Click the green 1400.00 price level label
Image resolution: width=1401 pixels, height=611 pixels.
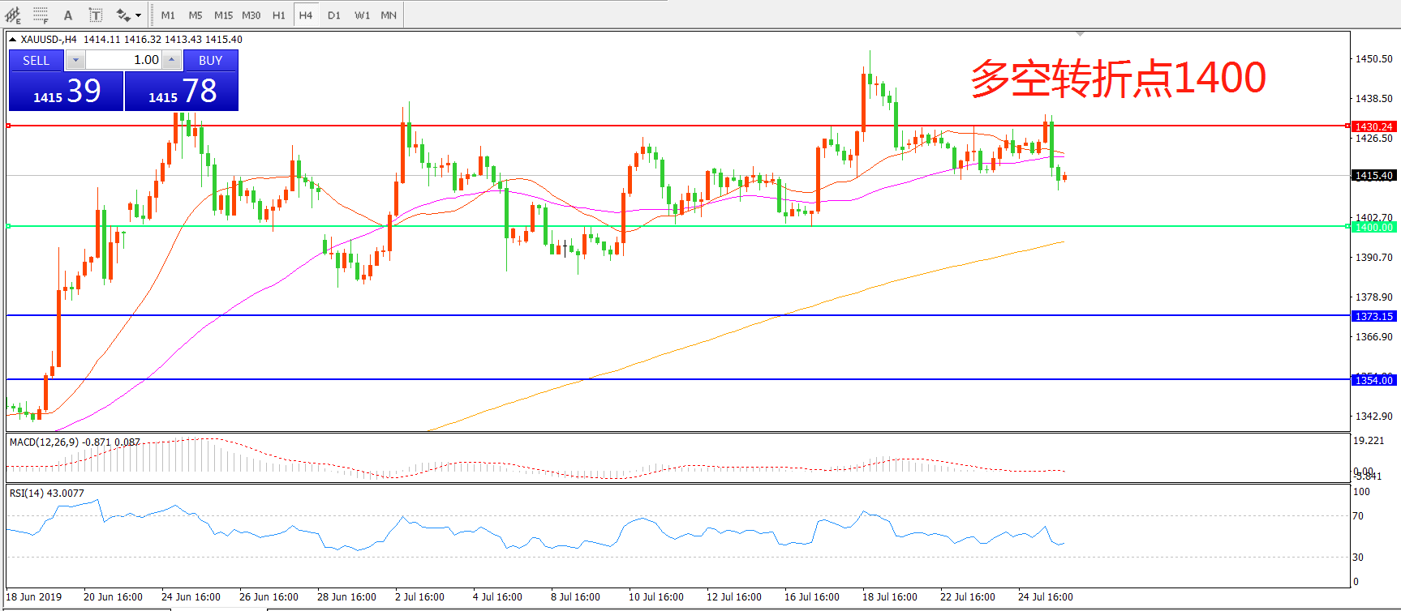click(x=1373, y=227)
